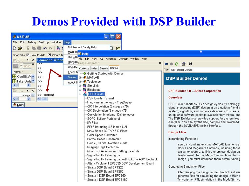The width and height of the screenshot is (249, 186).
Task: Switch to the Contents tab in Help Navigator
Action: (x=84, y=68)
